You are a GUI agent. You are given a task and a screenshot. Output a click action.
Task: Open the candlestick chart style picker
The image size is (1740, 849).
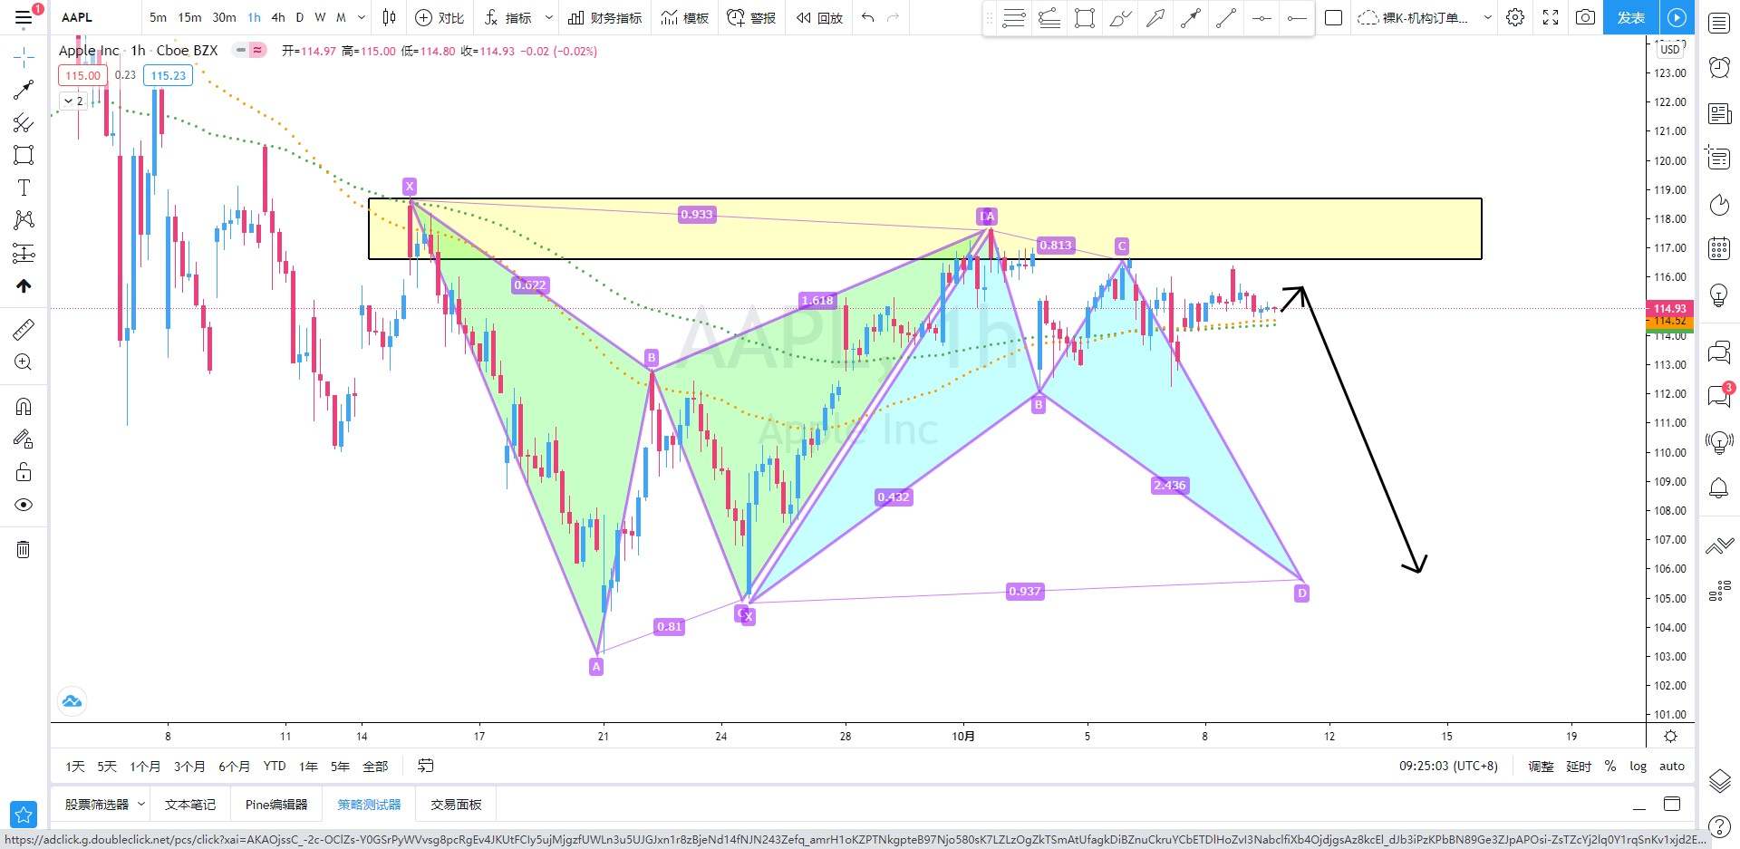tap(390, 17)
